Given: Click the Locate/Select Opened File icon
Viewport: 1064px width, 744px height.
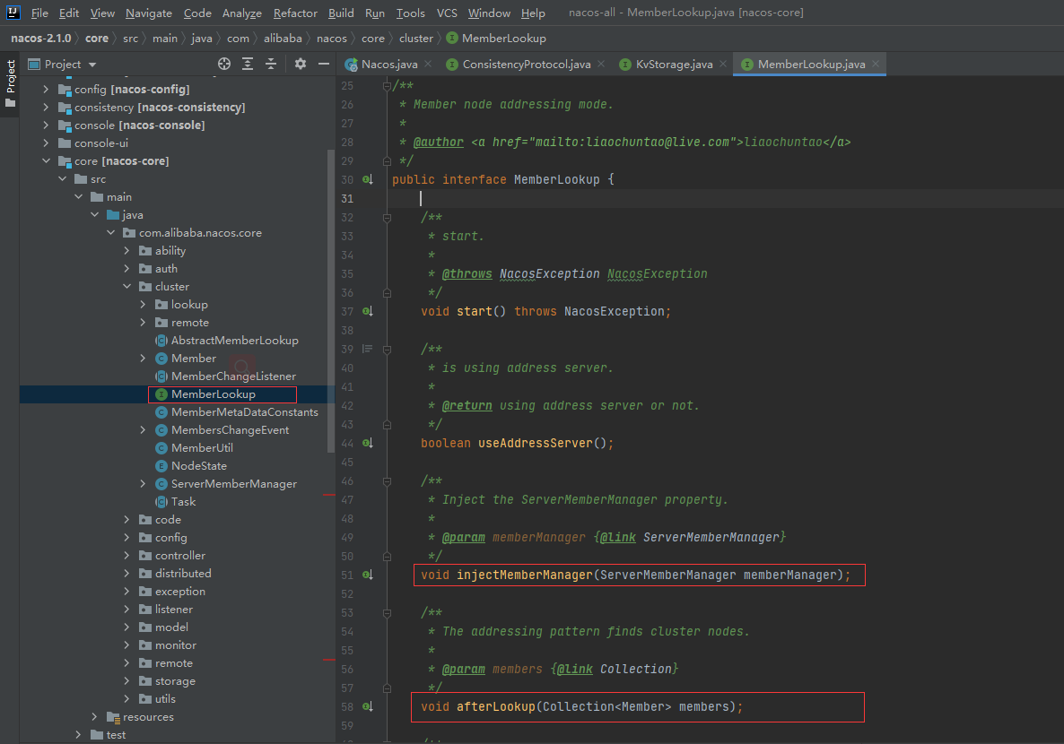Looking at the screenshot, I should point(224,64).
